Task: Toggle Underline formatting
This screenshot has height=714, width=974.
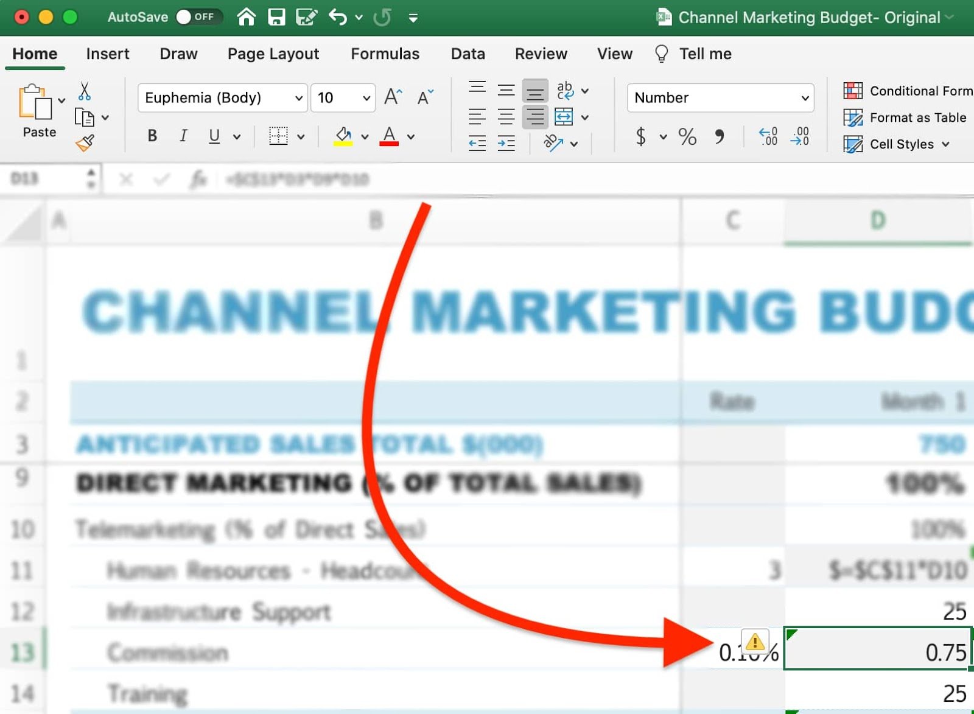Action: [214, 136]
